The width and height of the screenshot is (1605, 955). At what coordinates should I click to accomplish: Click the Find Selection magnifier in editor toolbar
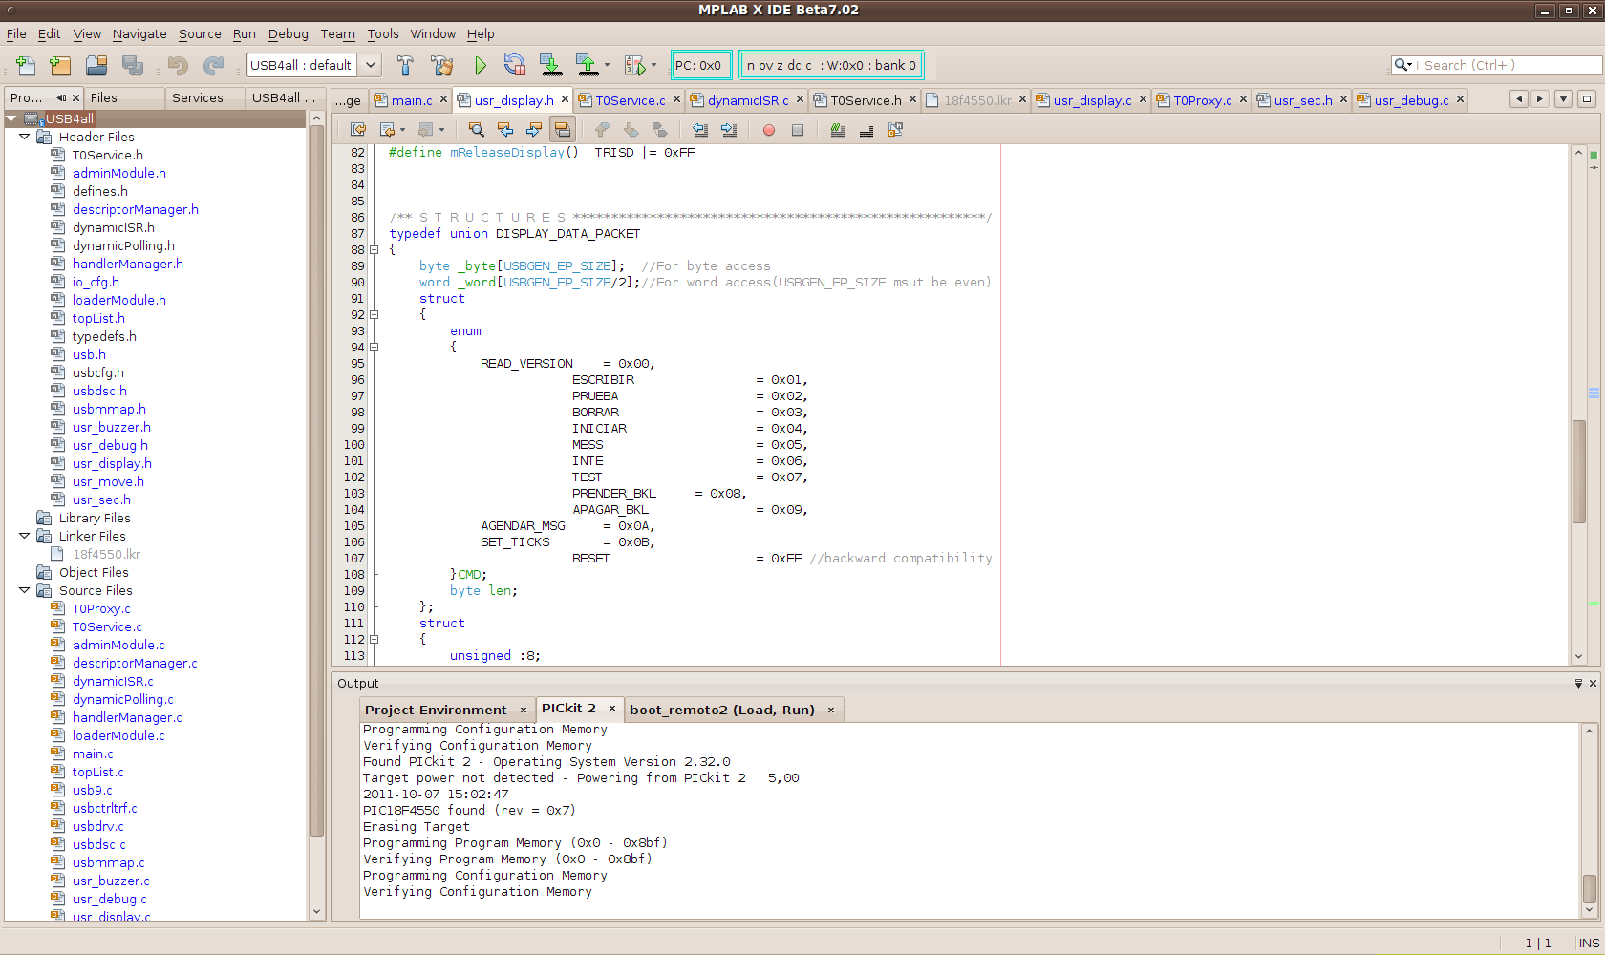(476, 130)
